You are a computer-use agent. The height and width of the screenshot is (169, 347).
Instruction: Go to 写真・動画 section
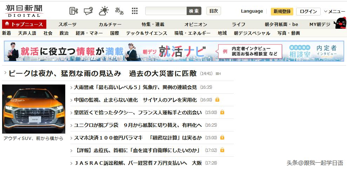tap(289, 33)
